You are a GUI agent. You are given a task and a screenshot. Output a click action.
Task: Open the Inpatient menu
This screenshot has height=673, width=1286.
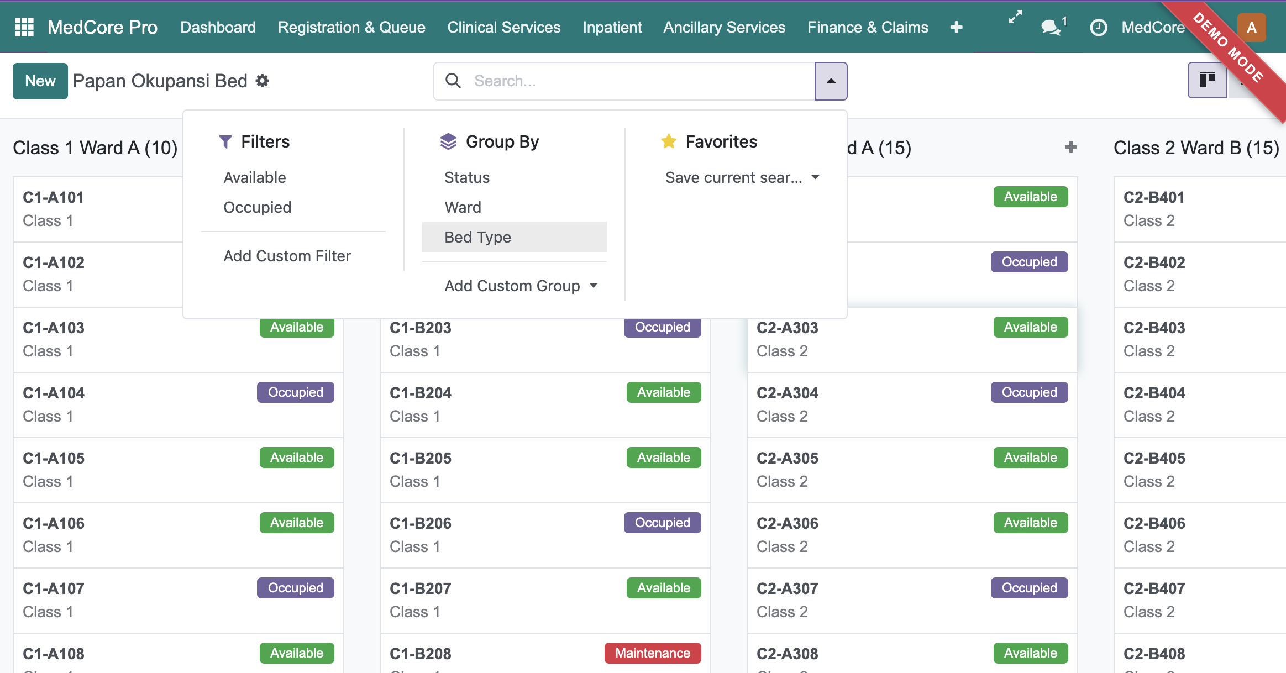point(612,27)
